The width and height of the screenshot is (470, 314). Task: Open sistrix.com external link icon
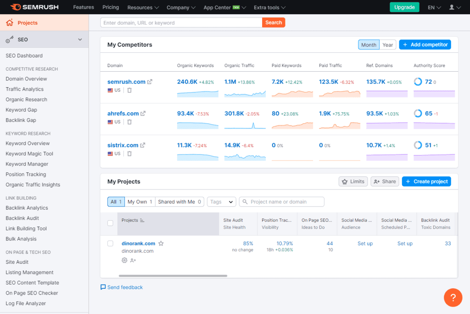143,145
